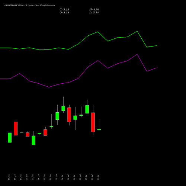Click the 06 Jul date label

coord(80,177)
